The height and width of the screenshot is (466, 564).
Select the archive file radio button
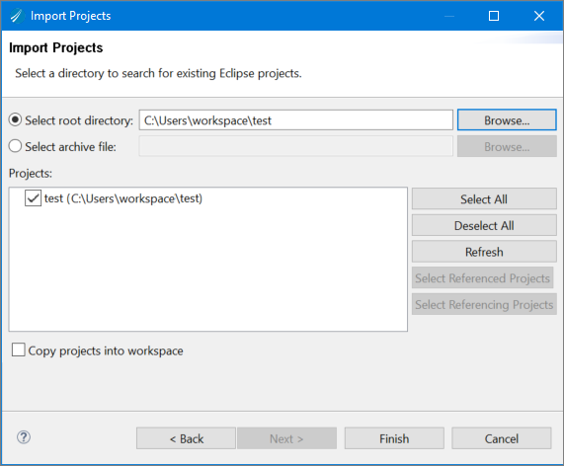(15, 146)
